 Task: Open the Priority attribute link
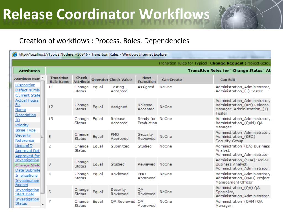tap(22, 125)
